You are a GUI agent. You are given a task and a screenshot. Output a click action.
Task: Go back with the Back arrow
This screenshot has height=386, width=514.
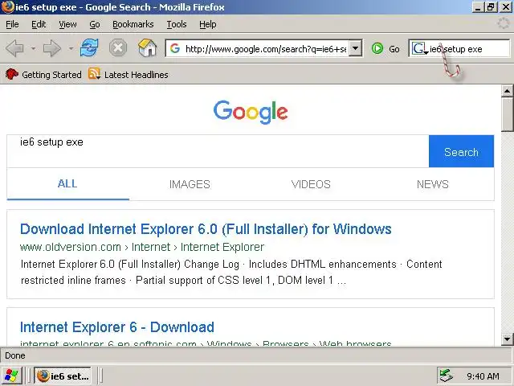point(15,48)
